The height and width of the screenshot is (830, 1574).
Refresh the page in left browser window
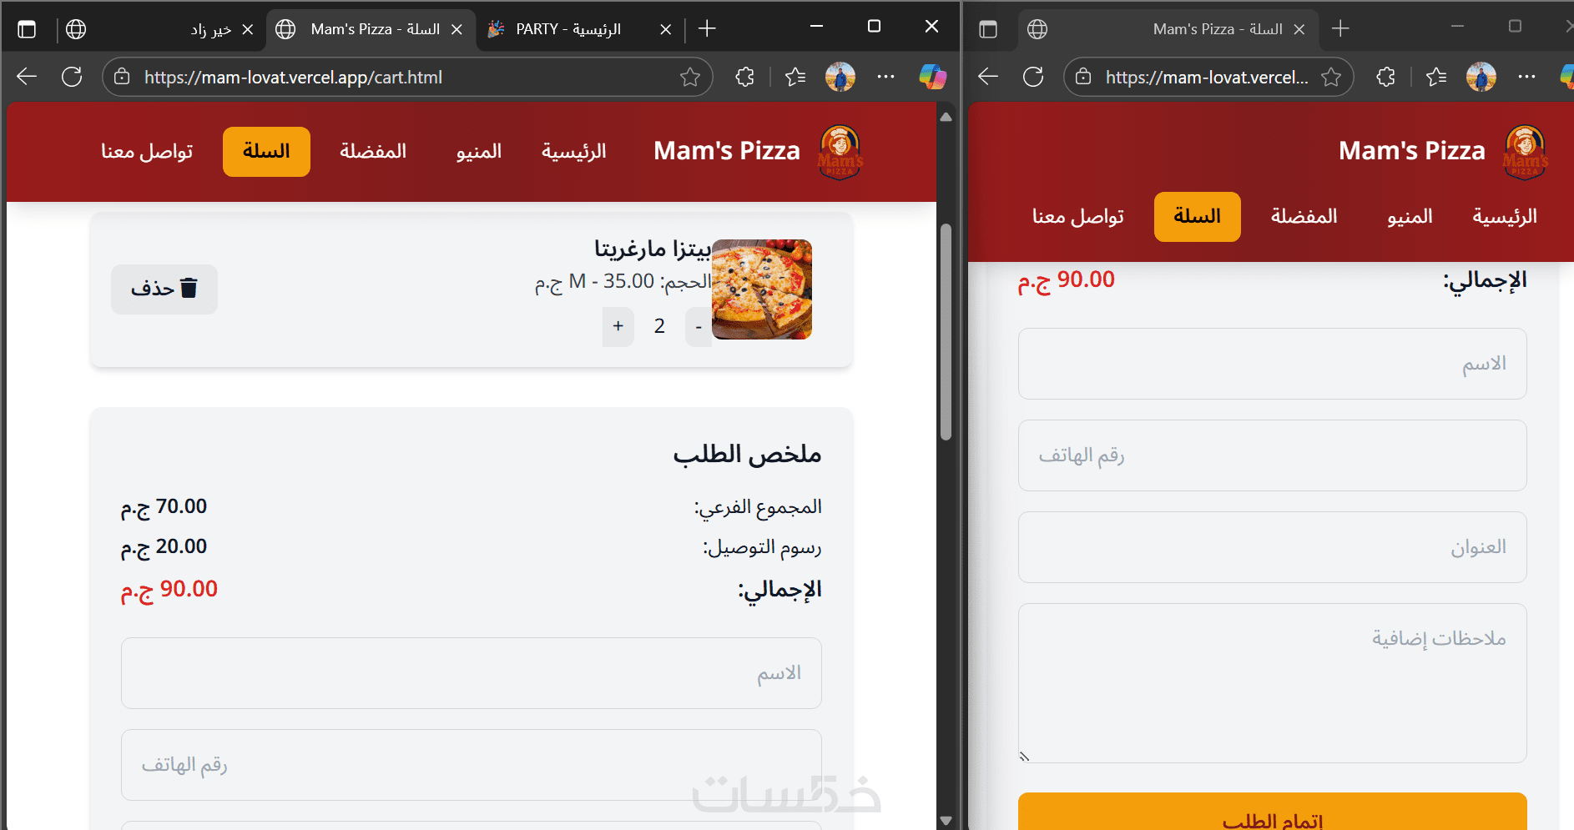tap(73, 77)
